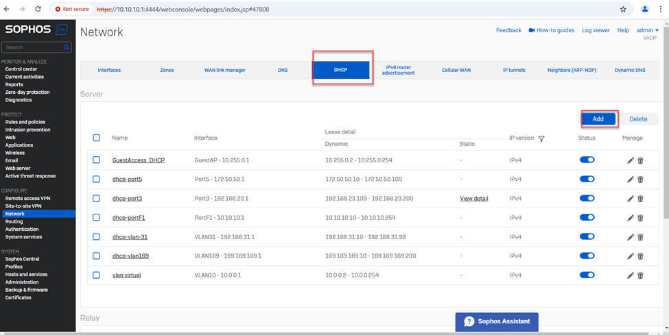669x335 pixels.
Task: Open View detail link for dhcp-port3
Action: pos(473,199)
